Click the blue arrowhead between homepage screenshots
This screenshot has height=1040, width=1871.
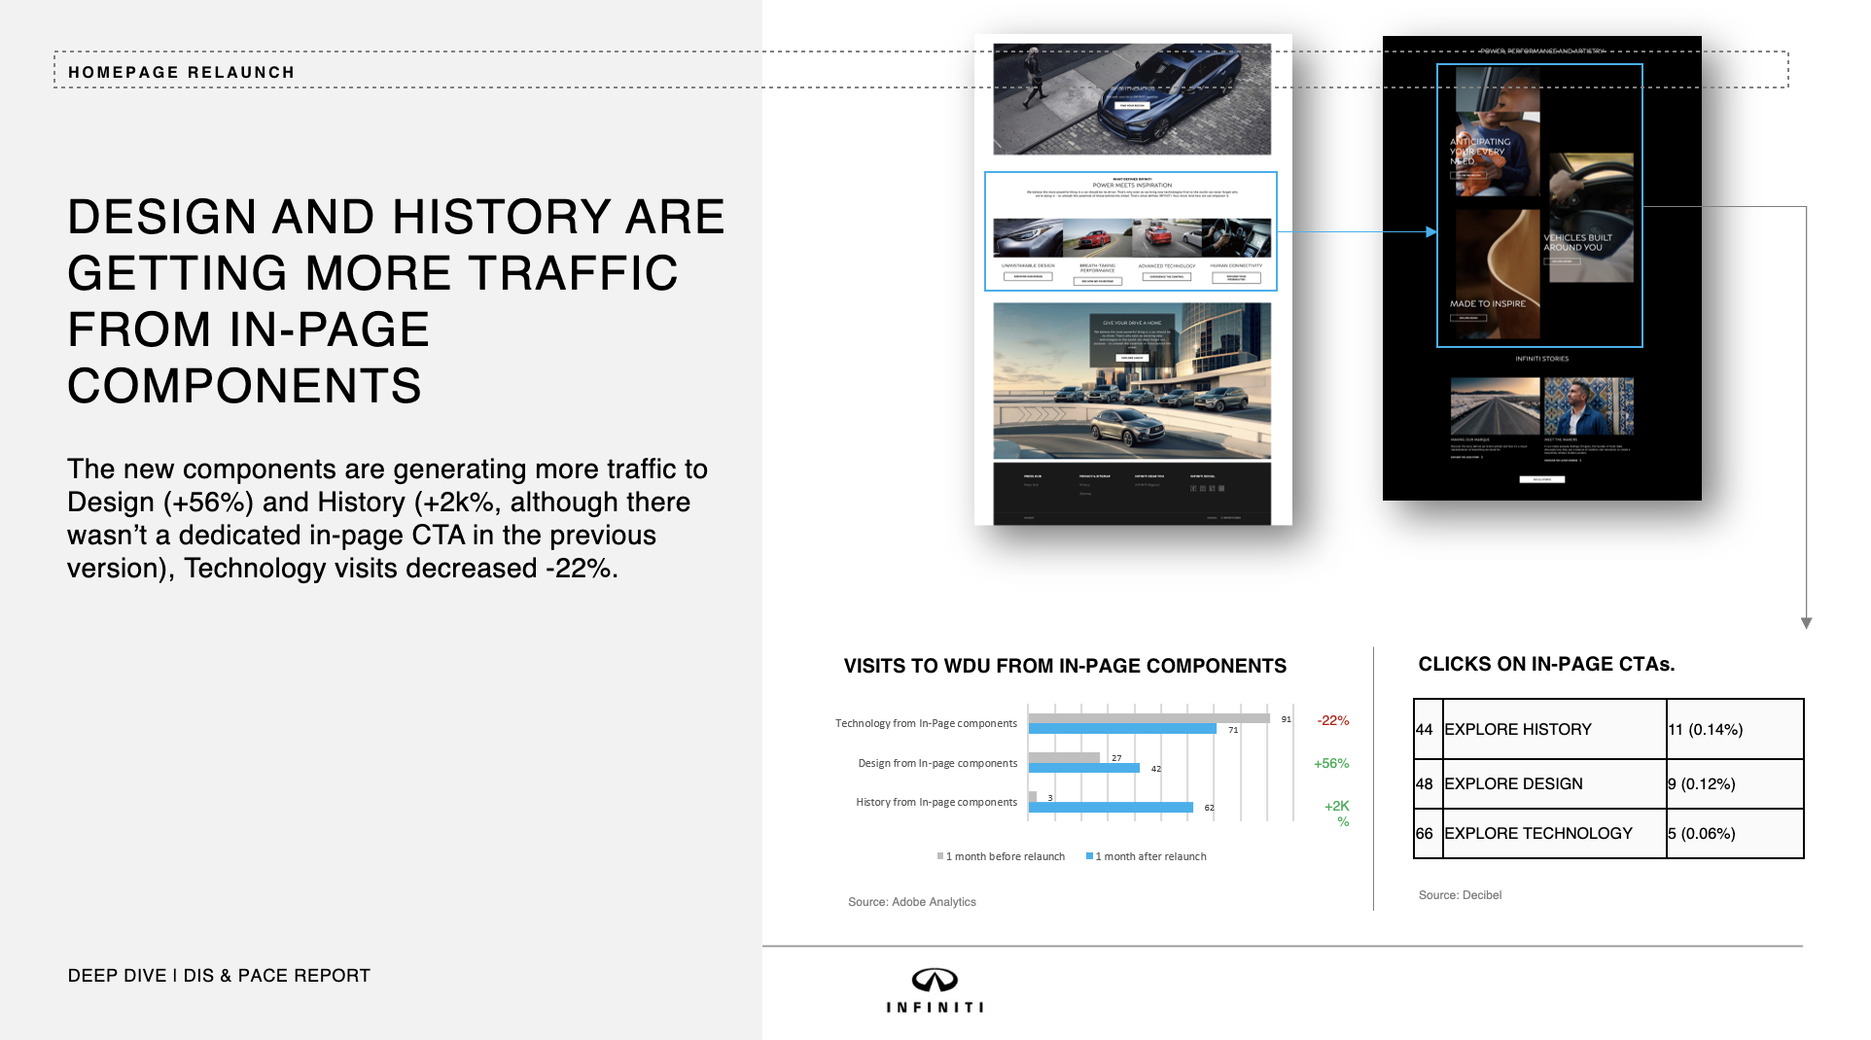tap(1430, 232)
